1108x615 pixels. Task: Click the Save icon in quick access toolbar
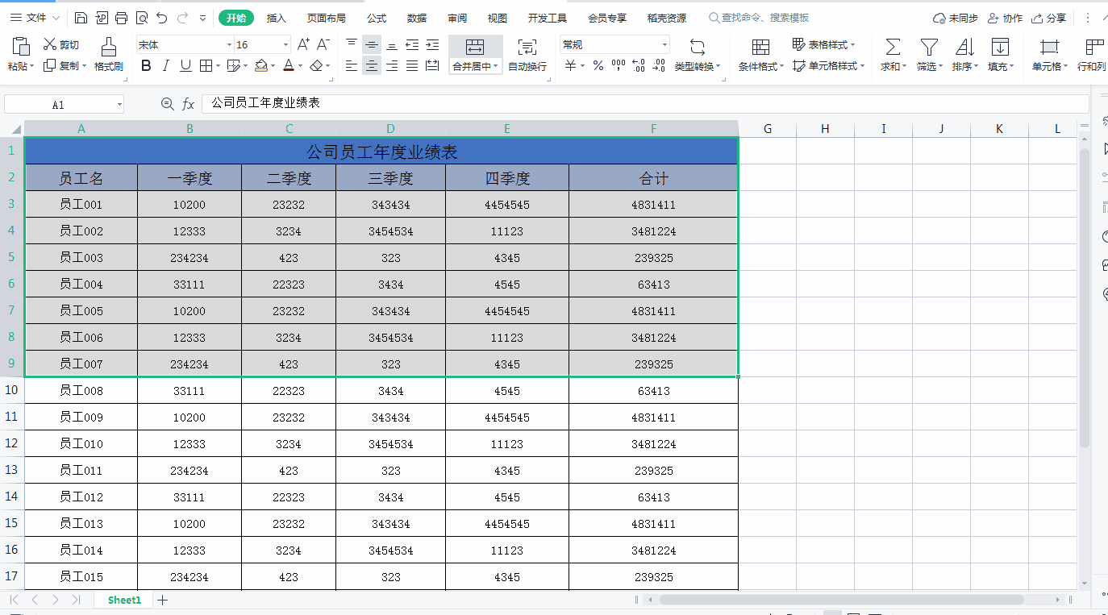point(81,18)
